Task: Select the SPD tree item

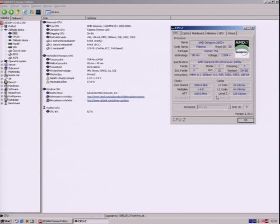Action: pyautogui.click(x=15, y=47)
